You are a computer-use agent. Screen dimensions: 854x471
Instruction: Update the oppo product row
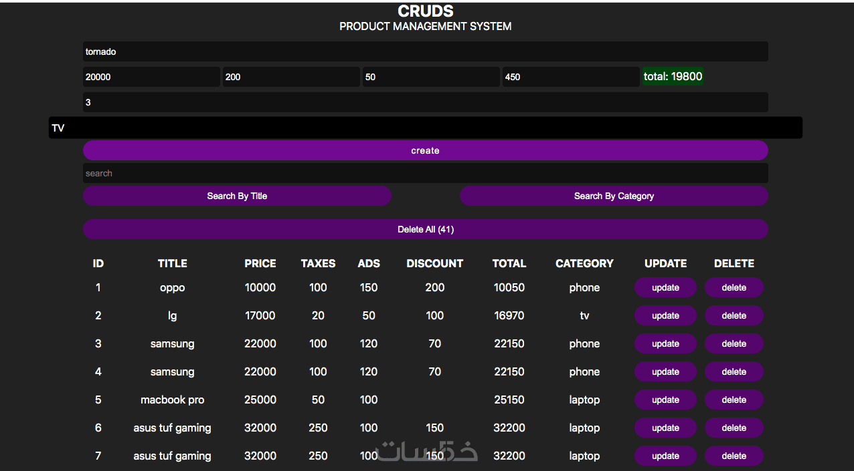point(665,288)
